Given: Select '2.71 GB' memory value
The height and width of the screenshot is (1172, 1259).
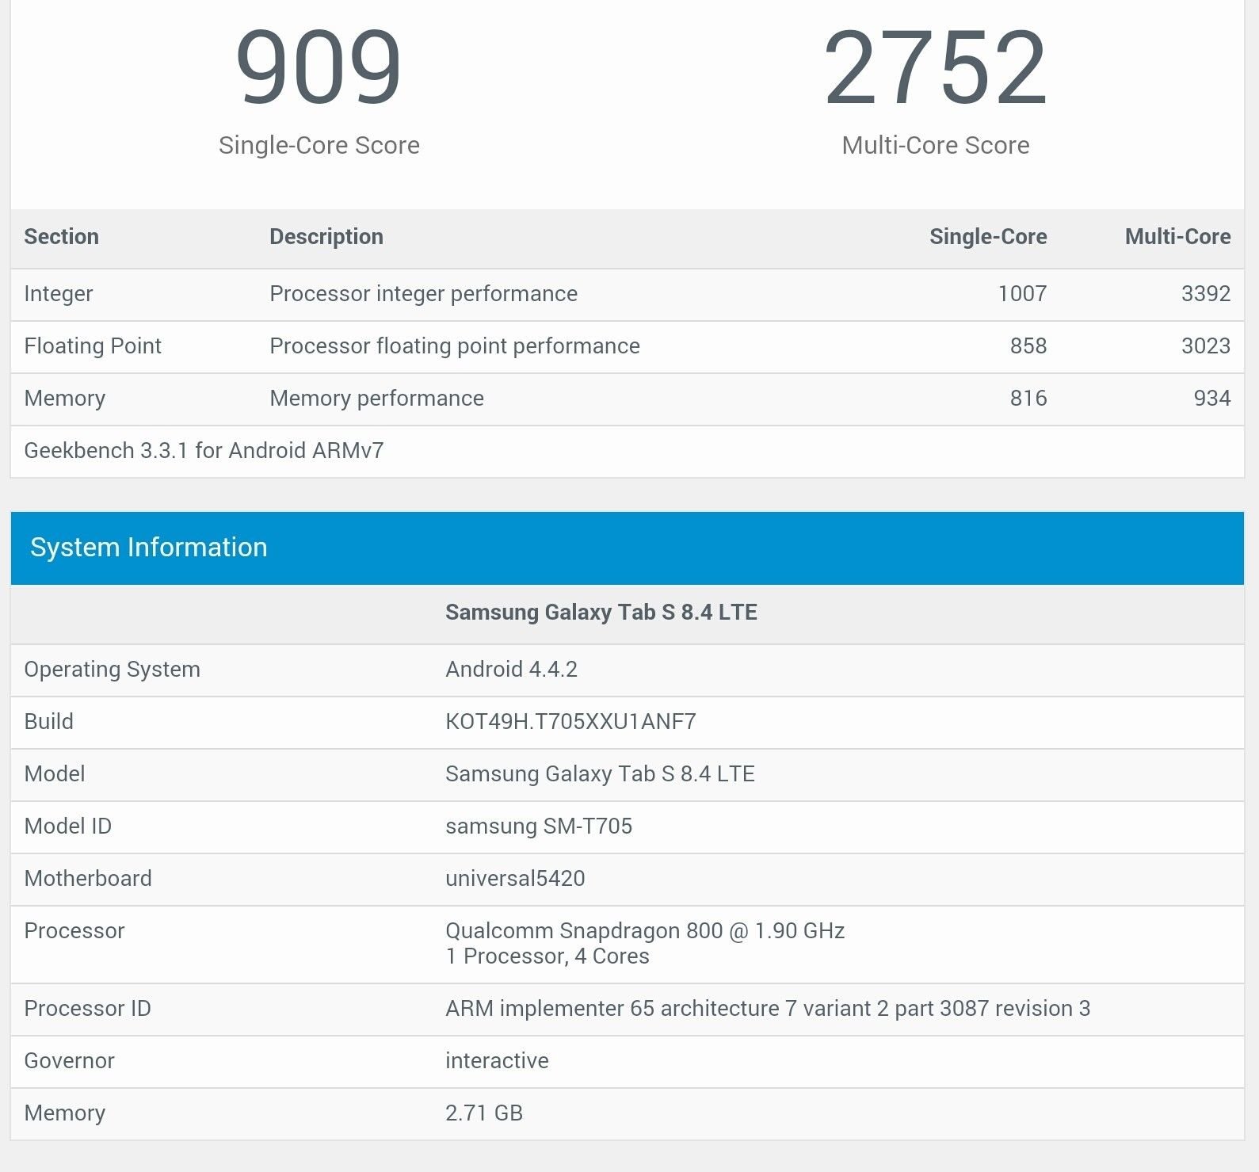Looking at the screenshot, I should (484, 1113).
